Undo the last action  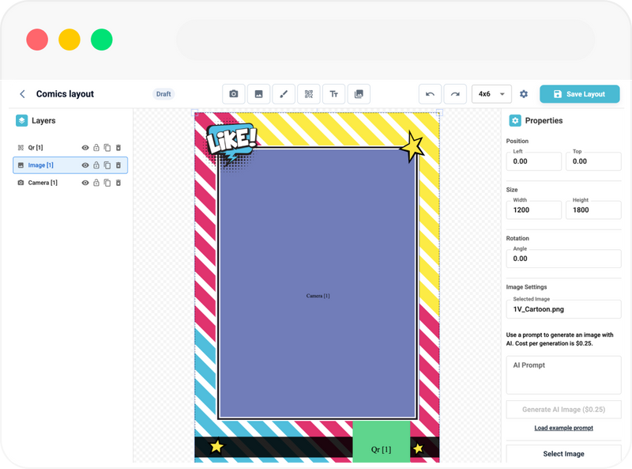pyautogui.click(x=430, y=94)
